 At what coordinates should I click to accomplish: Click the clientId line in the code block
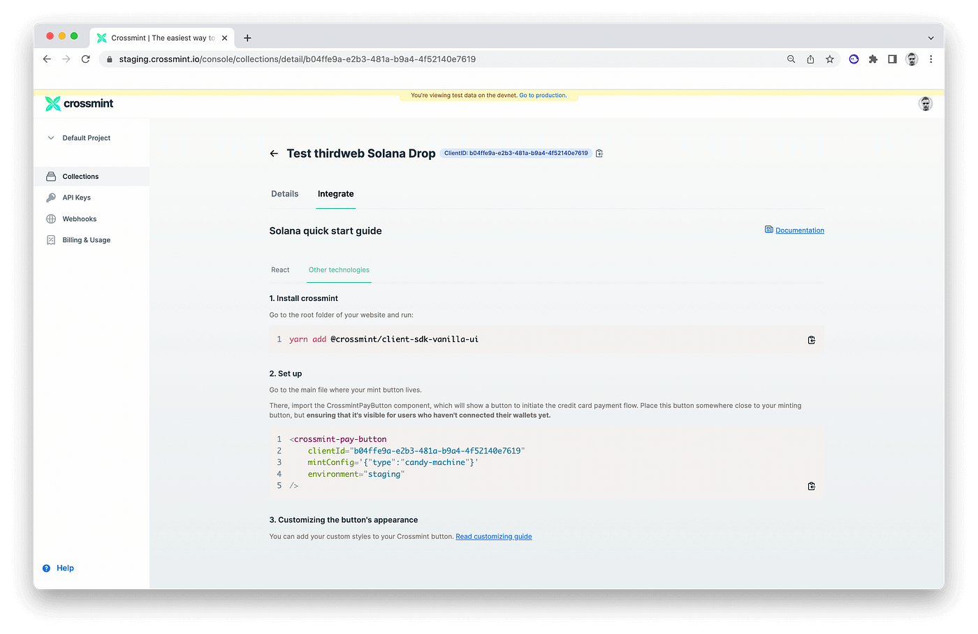416,451
